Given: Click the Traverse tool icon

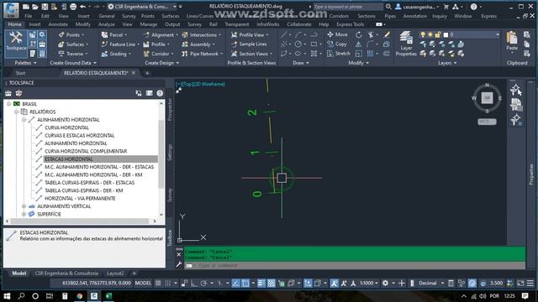Looking at the screenshot, I should point(61,54).
